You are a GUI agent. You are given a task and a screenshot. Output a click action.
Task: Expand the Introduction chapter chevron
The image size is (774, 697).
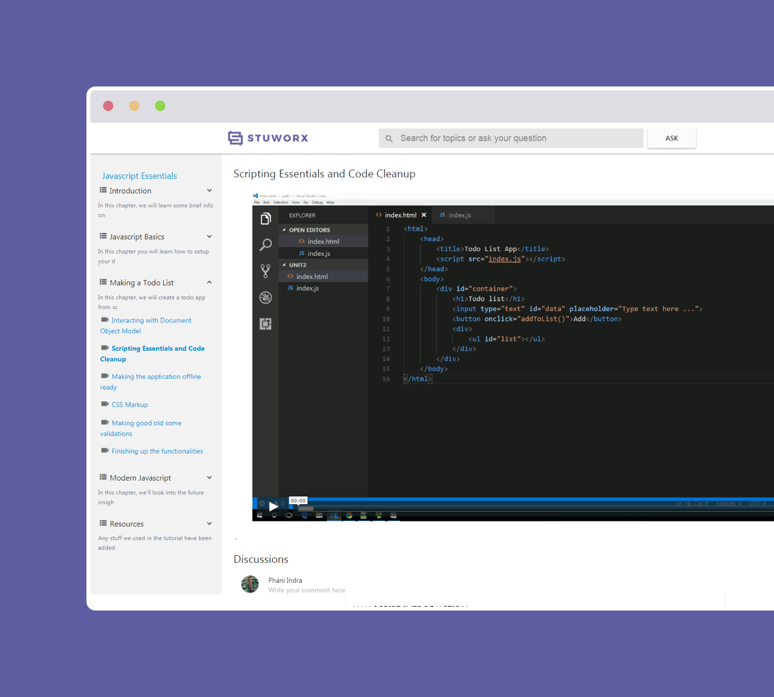pos(209,190)
